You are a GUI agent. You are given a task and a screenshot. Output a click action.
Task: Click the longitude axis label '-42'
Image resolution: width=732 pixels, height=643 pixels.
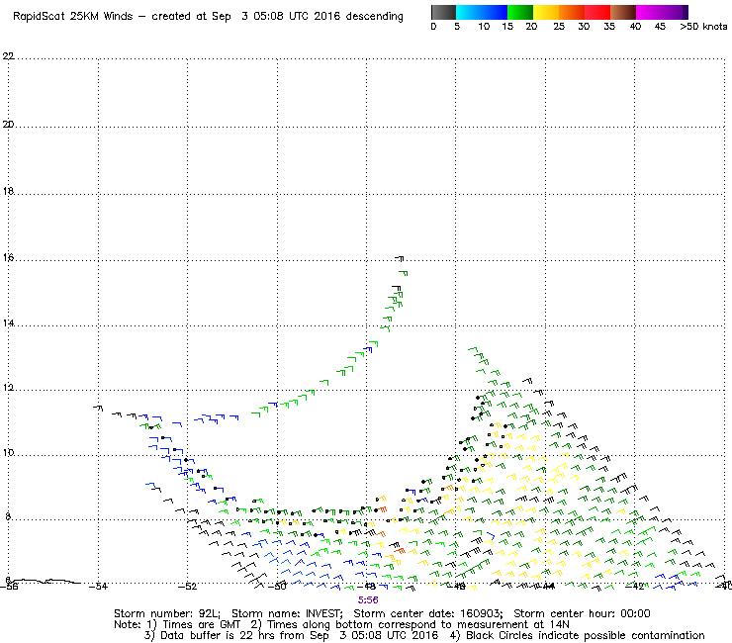tap(635, 586)
